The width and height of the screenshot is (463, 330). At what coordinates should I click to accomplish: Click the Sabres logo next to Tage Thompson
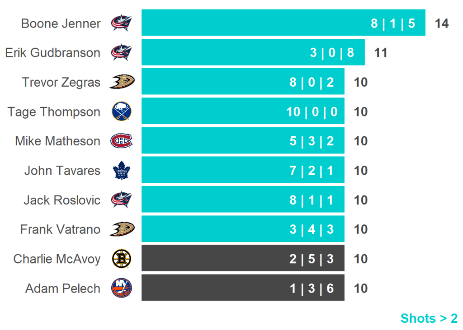pos(121,112)
